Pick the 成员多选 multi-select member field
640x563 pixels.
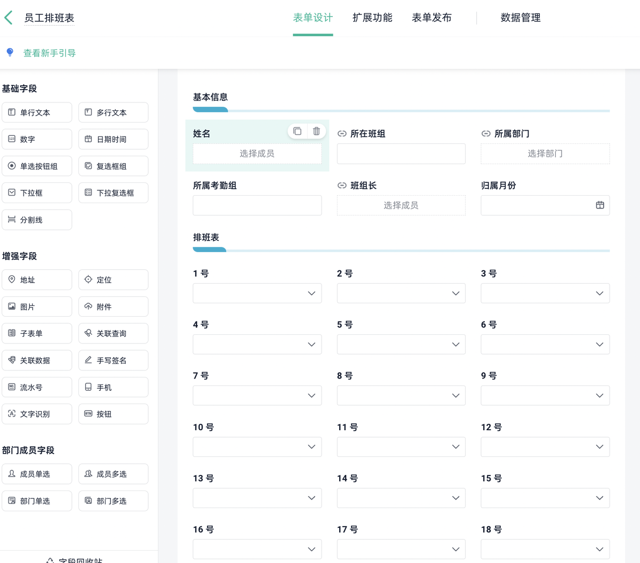(x=113, y=473)
